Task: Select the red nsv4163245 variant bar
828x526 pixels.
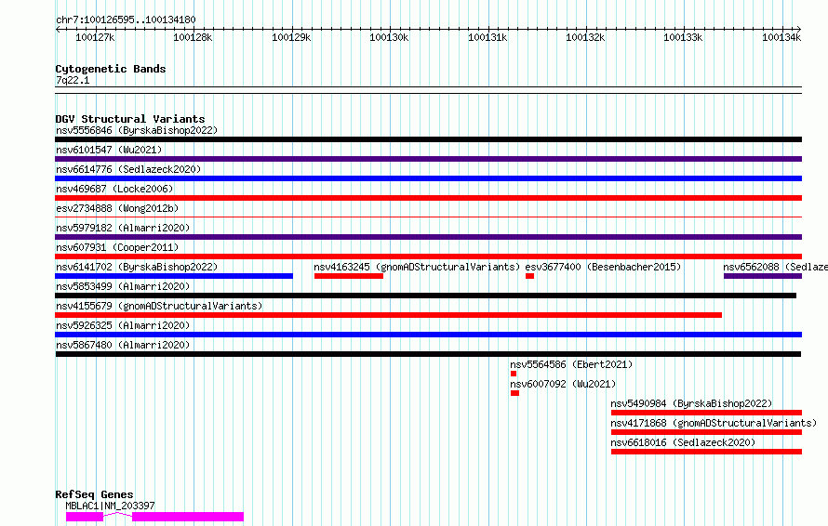Action: pos(349,276)
